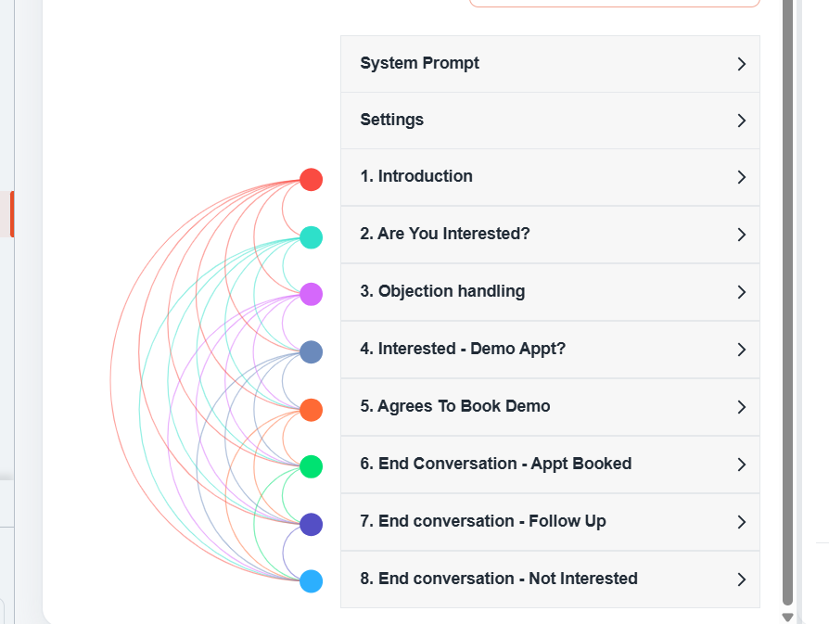Click the purple Objection handling node
Screen dimensions: 829x624
coord(311,294)
